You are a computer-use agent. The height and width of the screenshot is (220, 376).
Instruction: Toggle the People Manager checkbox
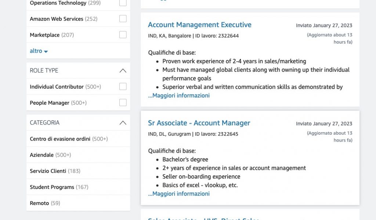123,103
